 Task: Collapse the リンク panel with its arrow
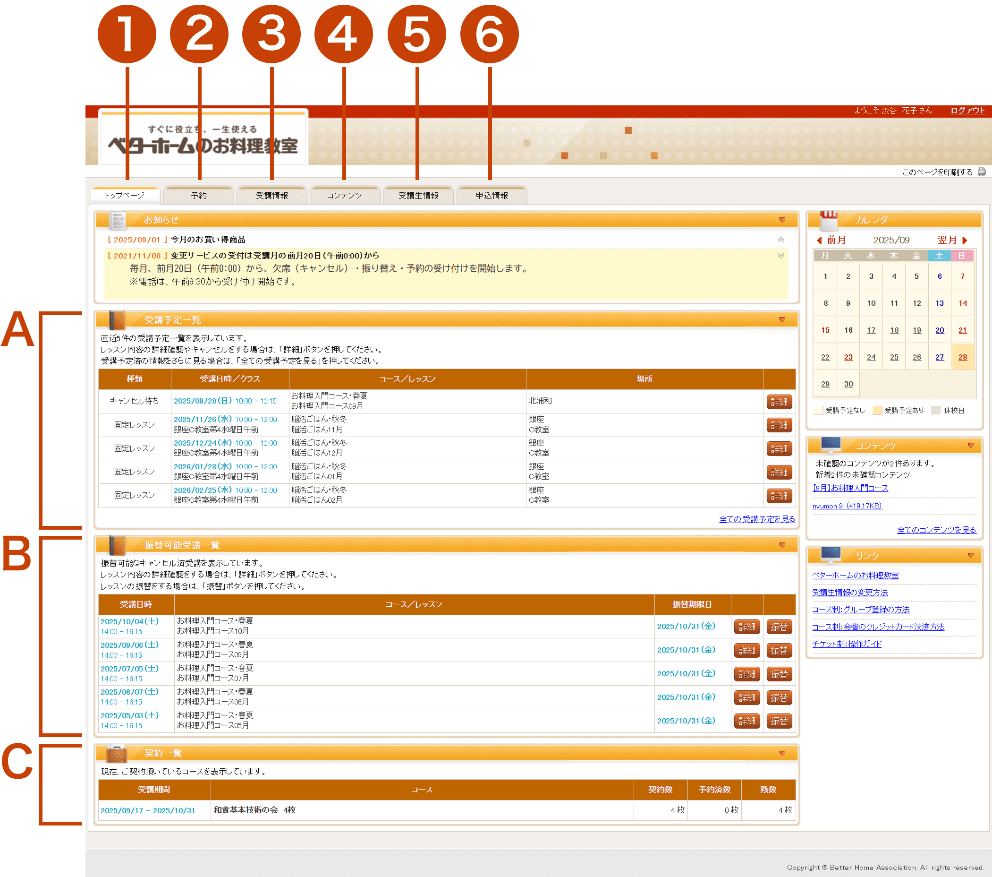pos(970,555)
